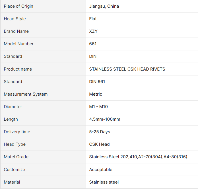
Task: Select the "5-25 Days" value
Action: tap(100, 132)
